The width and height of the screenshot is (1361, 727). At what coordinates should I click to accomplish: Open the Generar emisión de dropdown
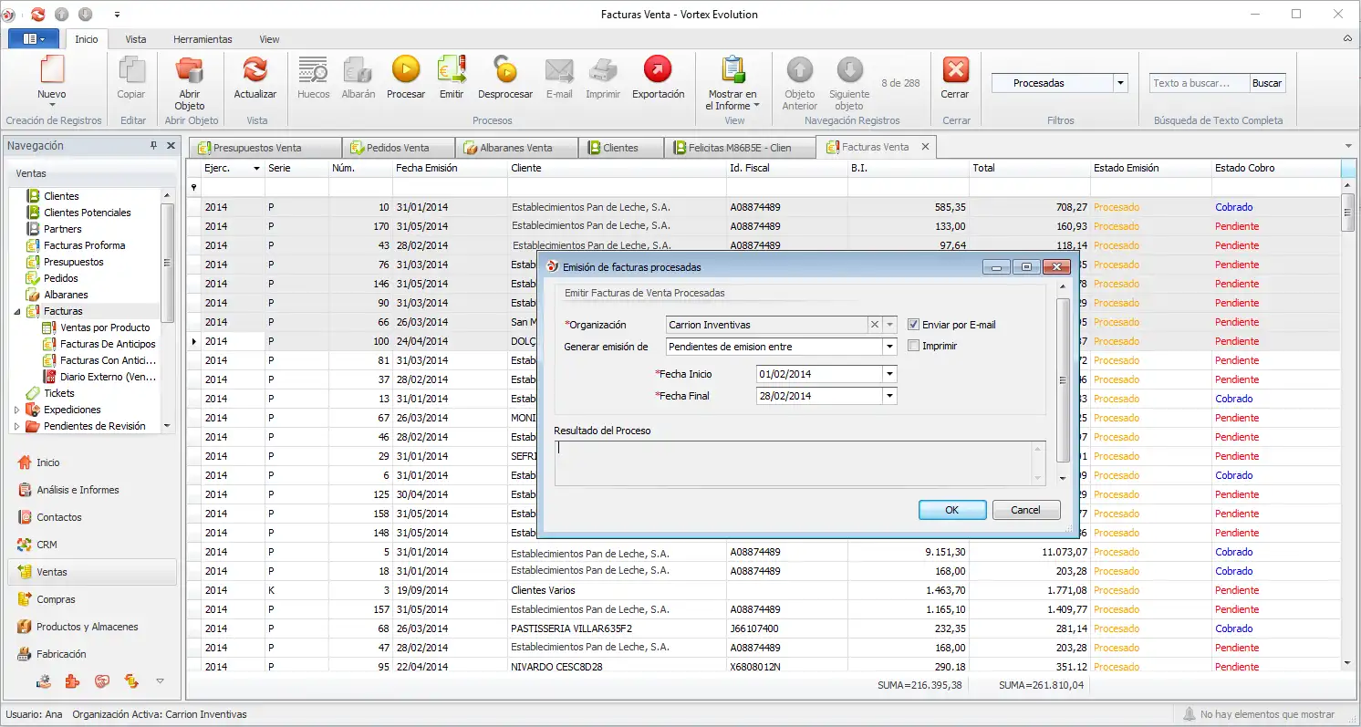point(889,347)
